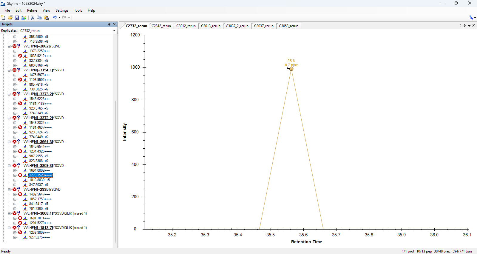Create a new document with toolbar icon
Image resolution: width=477 pixels, height=254 pixels.
[x=3, y=18]
